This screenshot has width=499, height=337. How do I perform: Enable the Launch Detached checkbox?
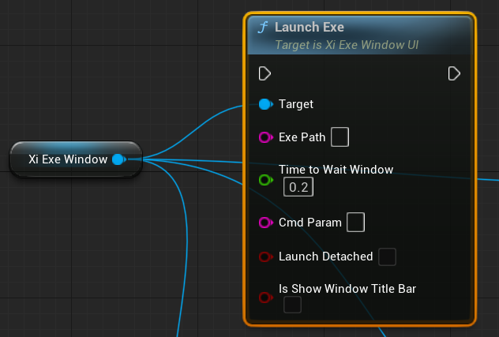point(388,256)
